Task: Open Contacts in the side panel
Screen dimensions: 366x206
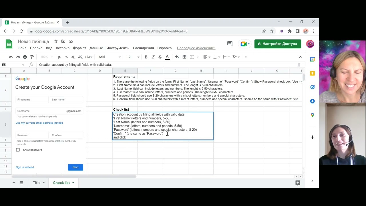Action: [312, 101]
